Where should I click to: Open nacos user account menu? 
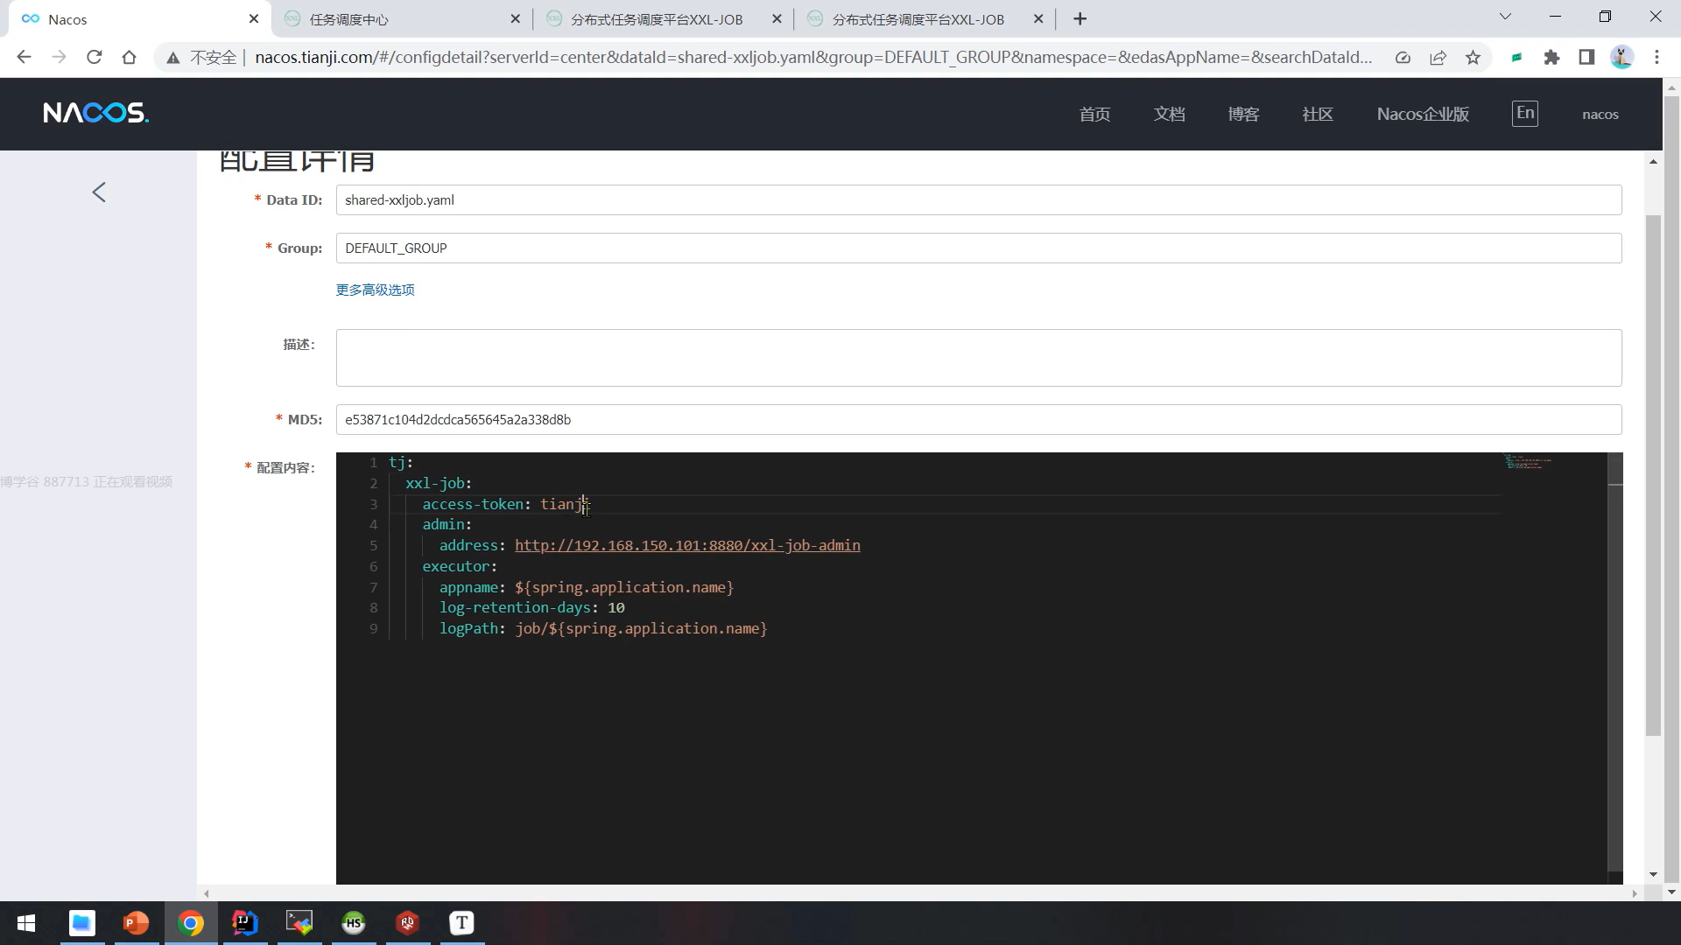click(1600, 114)
